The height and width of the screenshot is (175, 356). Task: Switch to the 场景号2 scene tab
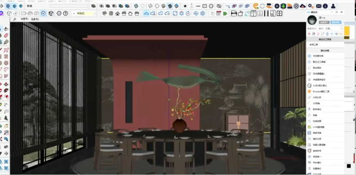pos(34,19)
